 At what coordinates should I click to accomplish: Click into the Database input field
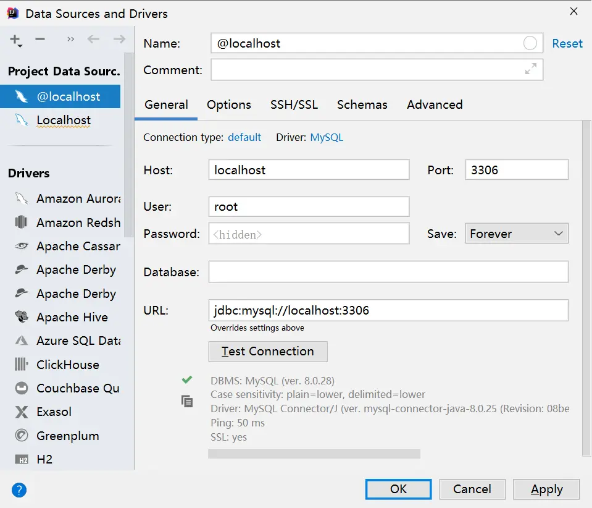(x=388, y=272)
